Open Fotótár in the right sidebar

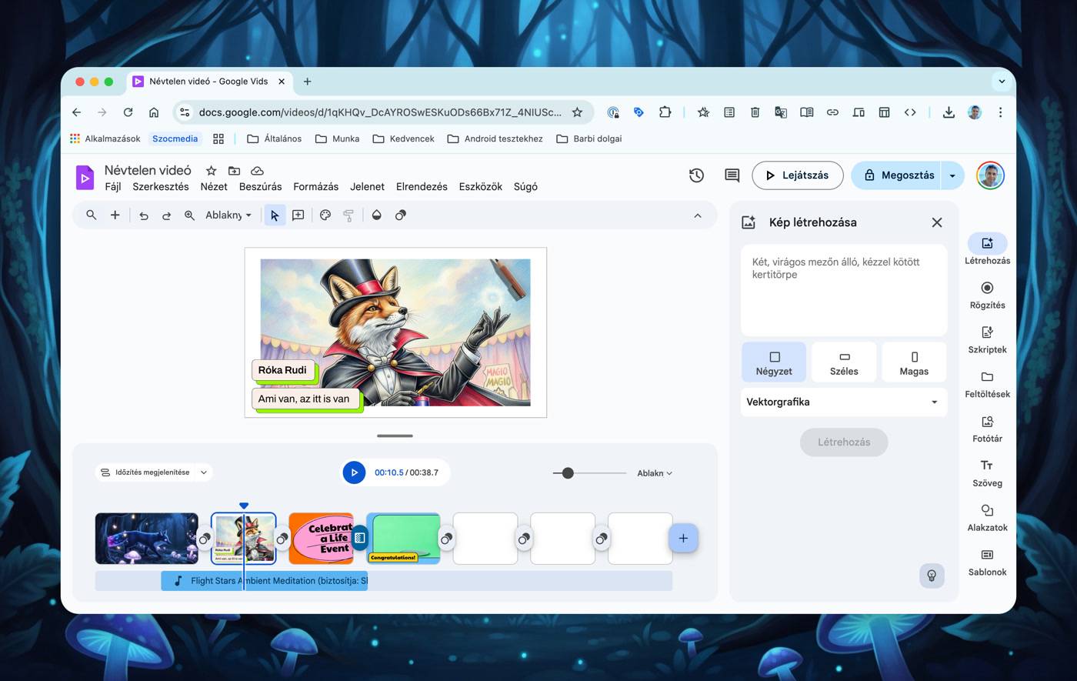[987, 429]
